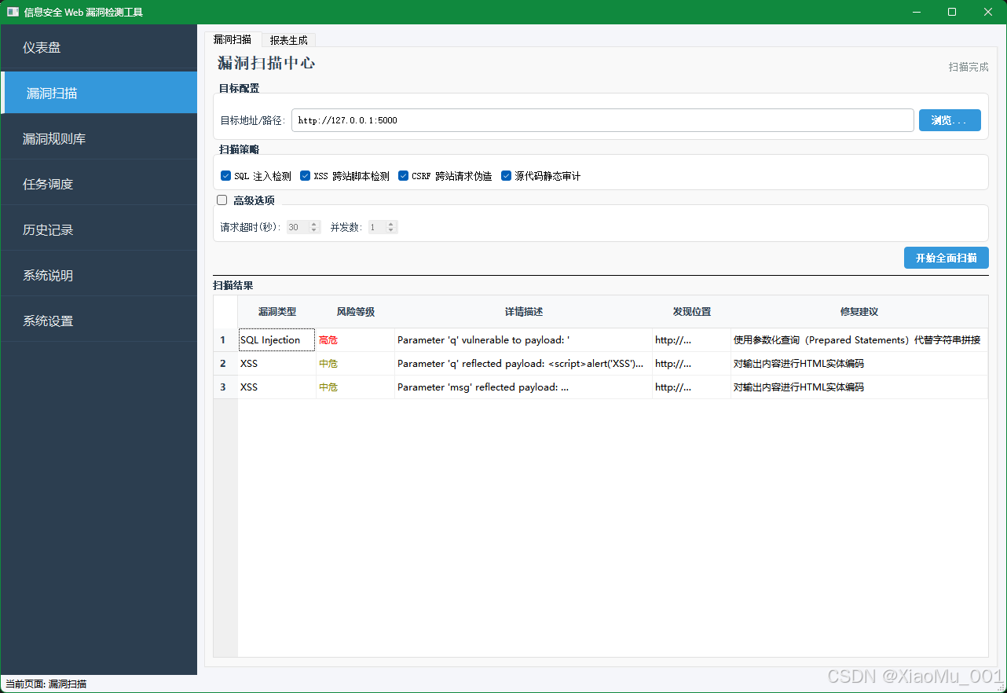Viewport: 1007px width, 693px height.
Task: Click the HTML实体编码 suggestion in row 2
Action: 859,364
